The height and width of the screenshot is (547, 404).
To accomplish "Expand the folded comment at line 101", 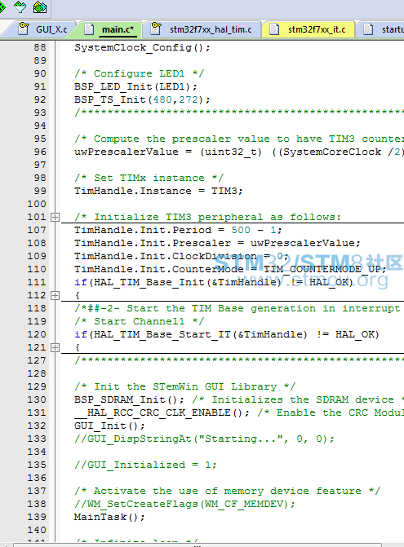I will [x=55, y=218].
